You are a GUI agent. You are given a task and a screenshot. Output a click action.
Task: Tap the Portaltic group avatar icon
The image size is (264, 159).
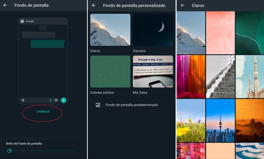[22, 21]
